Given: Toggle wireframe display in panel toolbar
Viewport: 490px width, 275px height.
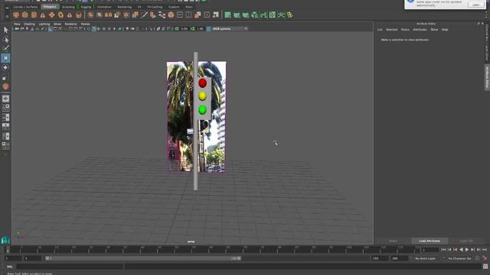Looking at the screenshot, I should [89, 29].
